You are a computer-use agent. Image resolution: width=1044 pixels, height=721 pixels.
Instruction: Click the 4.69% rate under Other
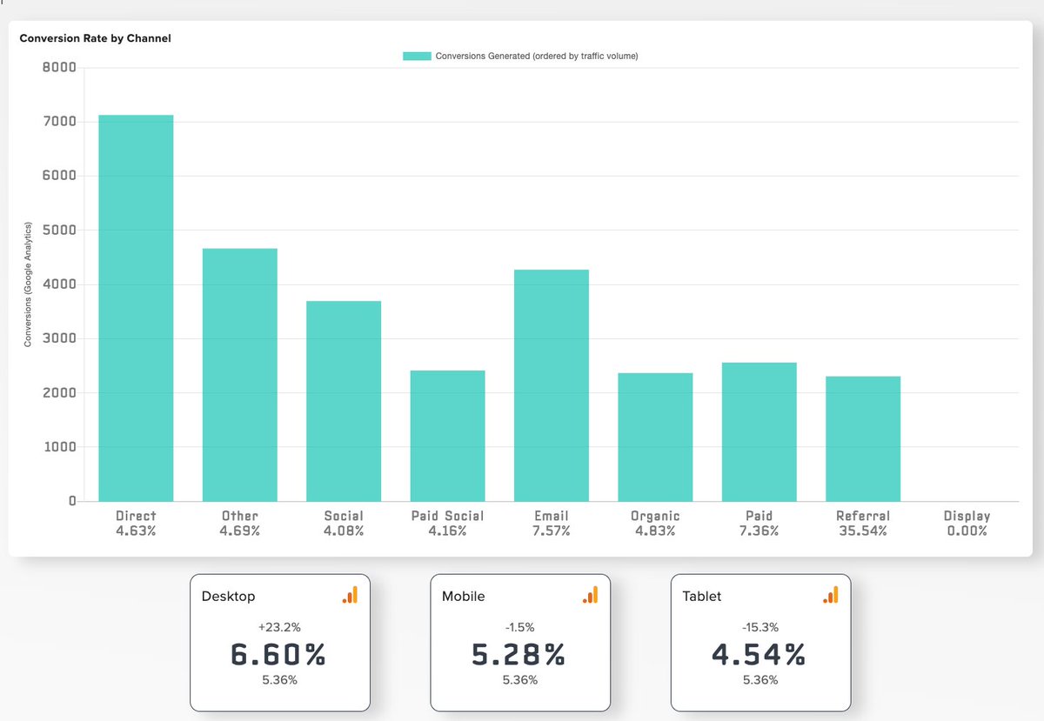coord(239,531)
